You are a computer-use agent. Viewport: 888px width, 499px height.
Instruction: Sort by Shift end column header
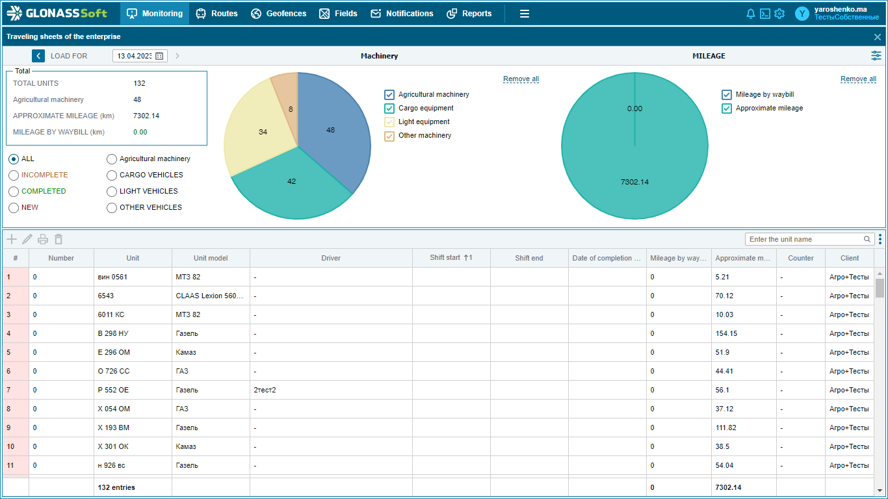coord(529,258)
